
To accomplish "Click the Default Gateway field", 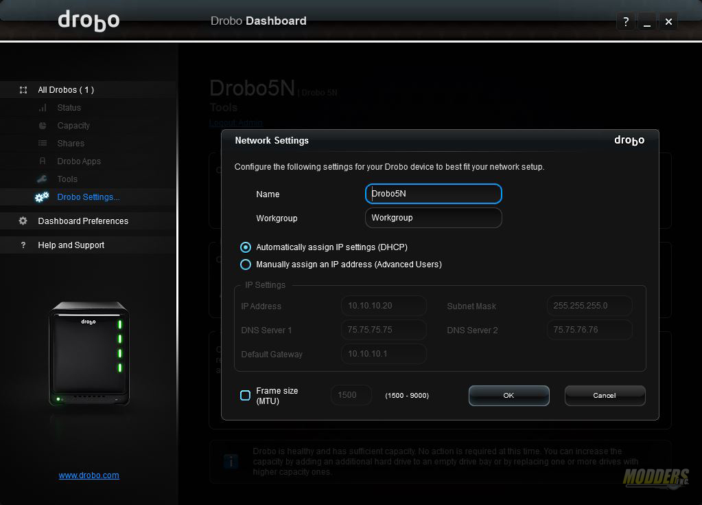I will [x=384, y=354].
